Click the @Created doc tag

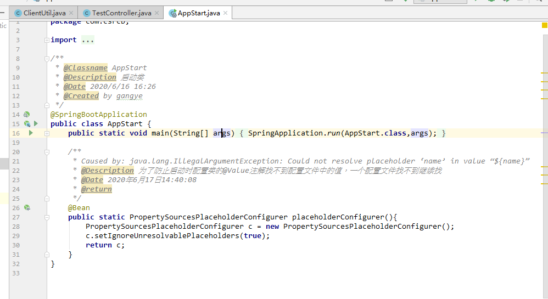(x=81, y=95)
